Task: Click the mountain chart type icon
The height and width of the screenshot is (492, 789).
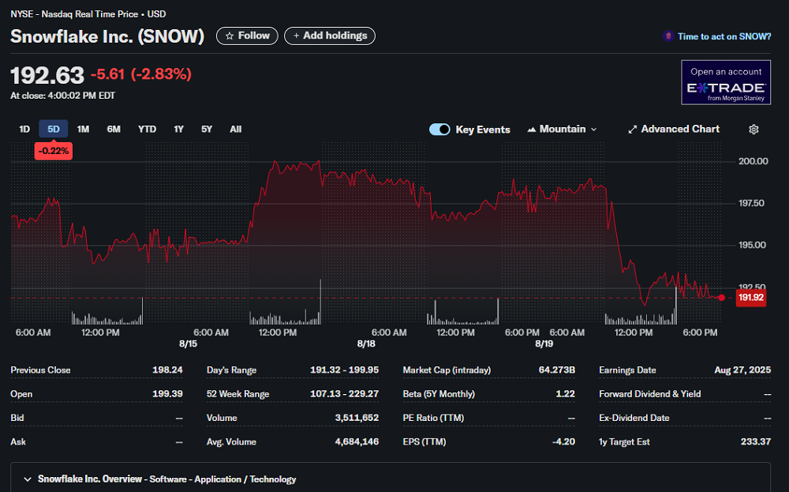Action: [x=532, y=130]
